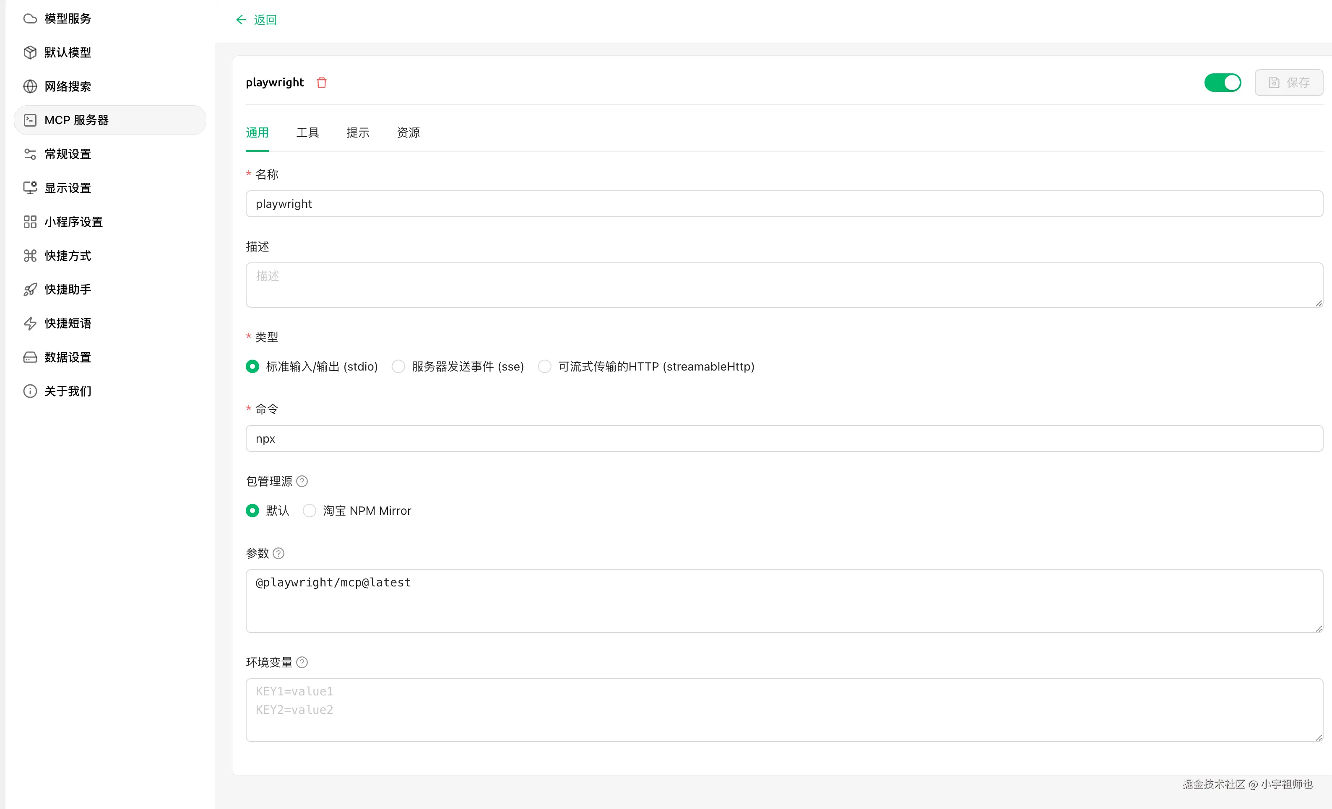Click the red delete trash icon beside playwright
Screen dimensions: 1332x809
tap(322, 83)
